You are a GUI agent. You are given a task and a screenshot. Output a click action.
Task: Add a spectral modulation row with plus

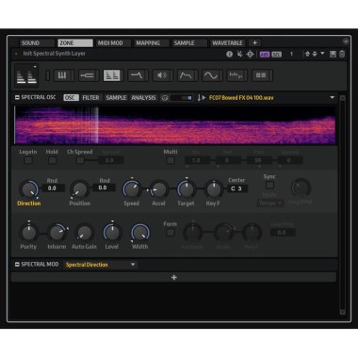point(174,278)
